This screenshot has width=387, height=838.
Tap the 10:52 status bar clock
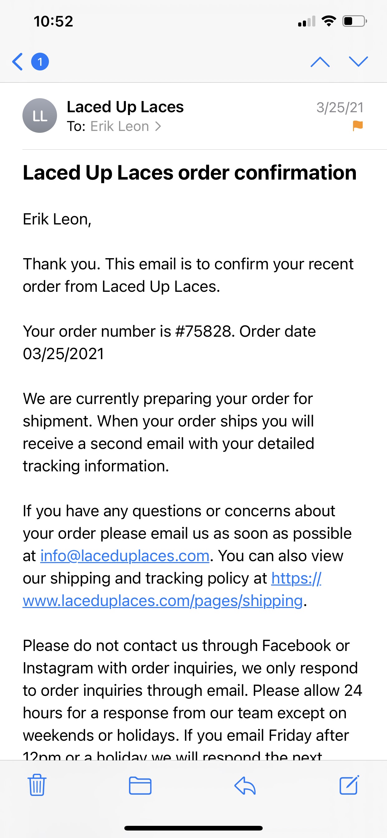tap(53, 22)
